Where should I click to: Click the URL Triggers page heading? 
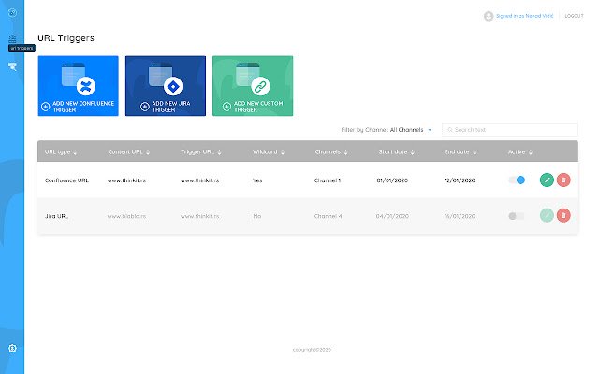[66, 38]
